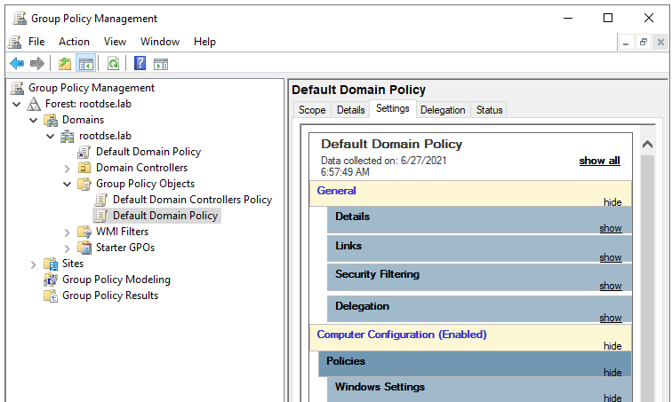Click the Forest rootdse.lab triangle icon
Viewport: 672px width, 402px height.
click(x=34, y=104)
